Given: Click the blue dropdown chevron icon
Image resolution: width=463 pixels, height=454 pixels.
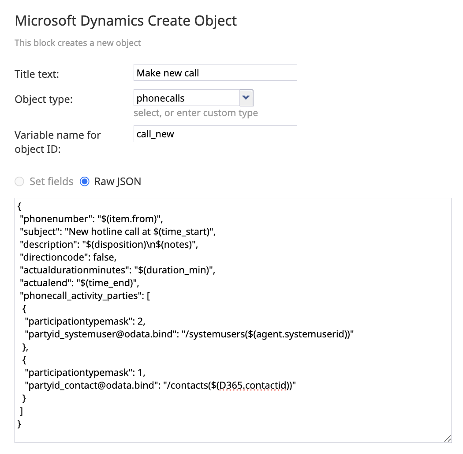Looking at the screenshot, I should pos(246,98).
